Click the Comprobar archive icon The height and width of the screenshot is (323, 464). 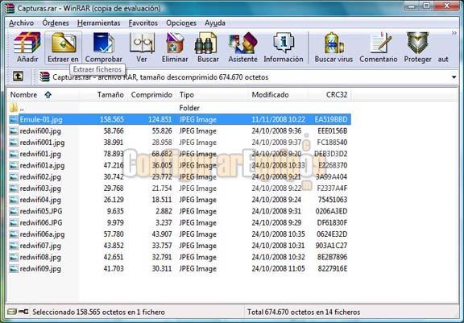tap(103, 43)
